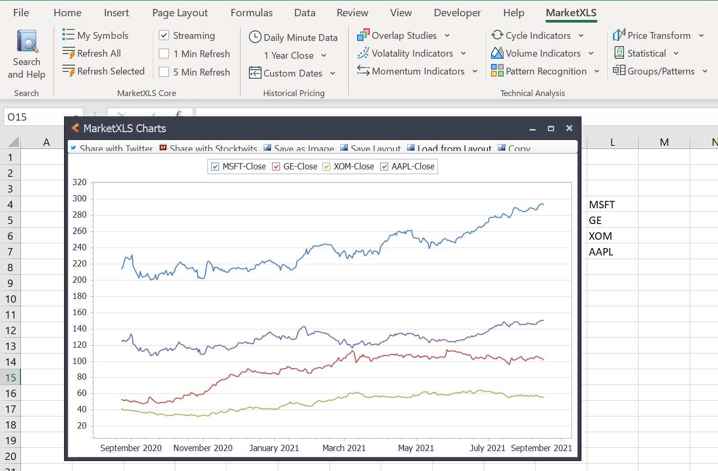The height and width of the screenshot is (471, 718).
Task: Click the My Symbols list icon
Action: [x=68, y=35]
